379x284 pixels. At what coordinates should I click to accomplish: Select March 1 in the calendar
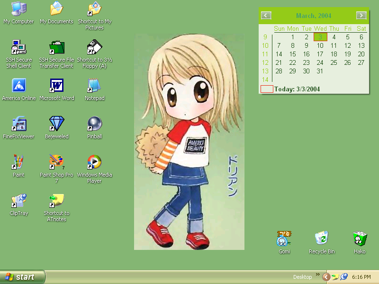point(292,37)
